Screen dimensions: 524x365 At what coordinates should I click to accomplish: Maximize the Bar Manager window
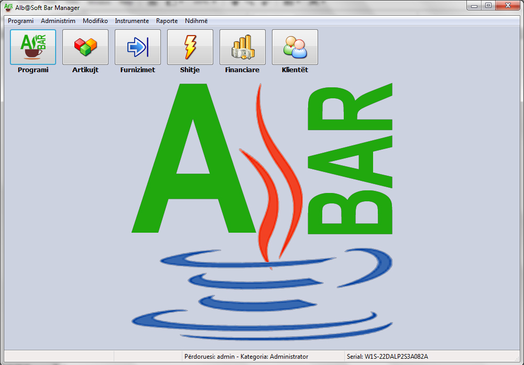(488, 6)
